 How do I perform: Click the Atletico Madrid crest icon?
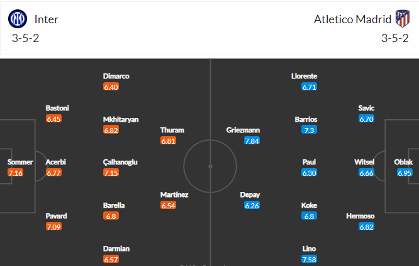(x=403, y=19)
